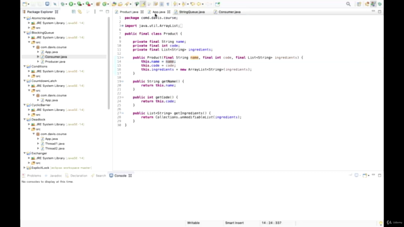The image size is (404, 227).
Task: Expand the AtomicVariables project node
Action: point(25,18)
